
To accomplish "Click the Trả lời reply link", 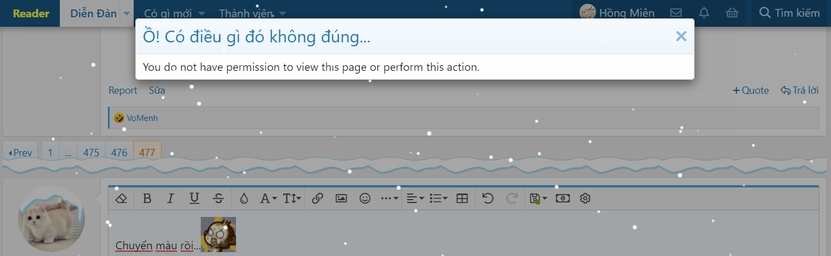I will pos(800,90).
